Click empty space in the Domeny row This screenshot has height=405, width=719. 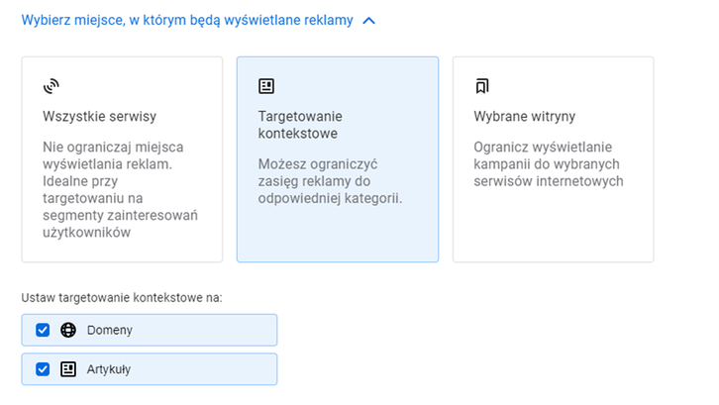208,330
